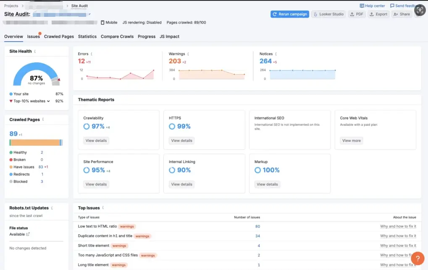This screenshot has height=270, width=428.
Task: Open the Compare Crawls tab
Action: click(117, 37)
